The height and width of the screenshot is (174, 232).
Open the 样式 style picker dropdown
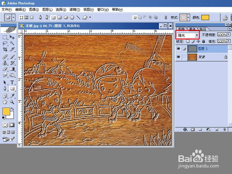[188, 18]
